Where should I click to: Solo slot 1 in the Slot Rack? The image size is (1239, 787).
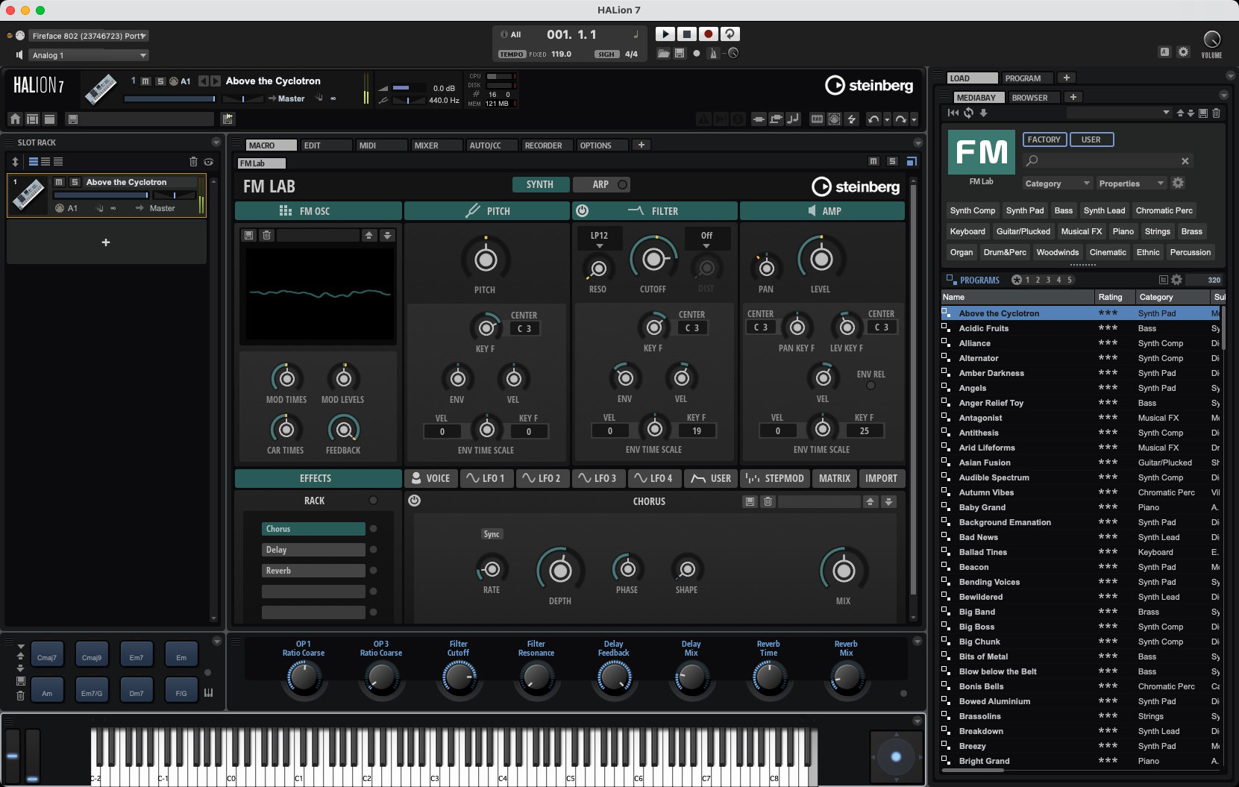pyautogui.click(x=74, y=182)
